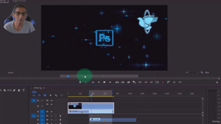Click the captions track options icon

(x=61, y=95)
